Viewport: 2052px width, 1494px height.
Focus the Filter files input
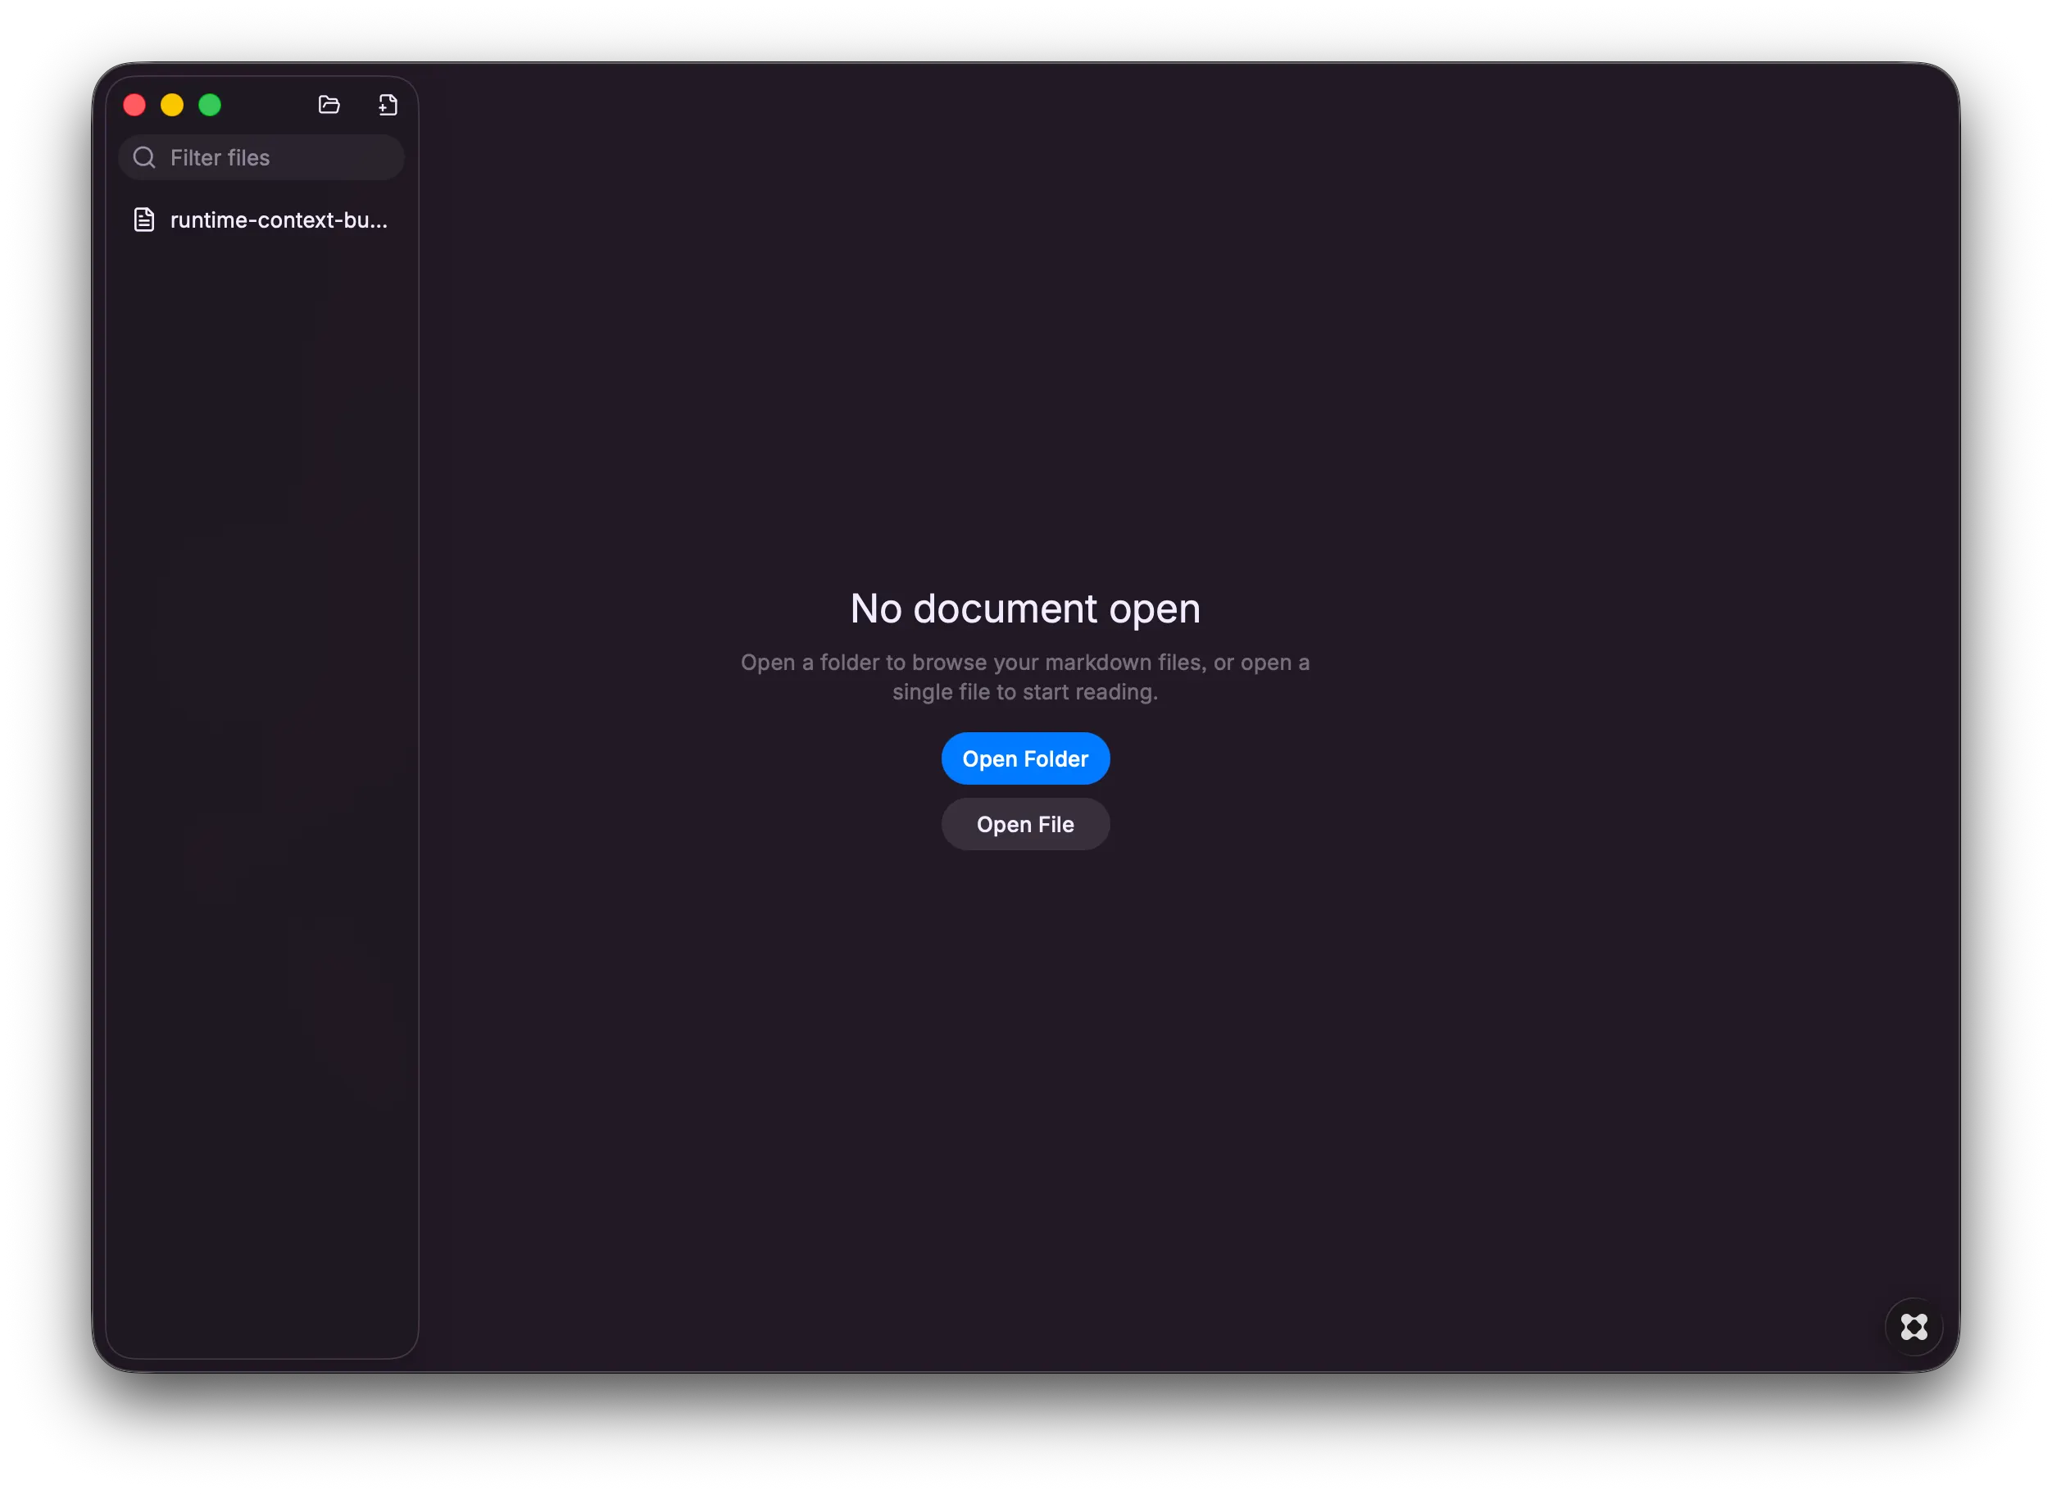(261, 157)
